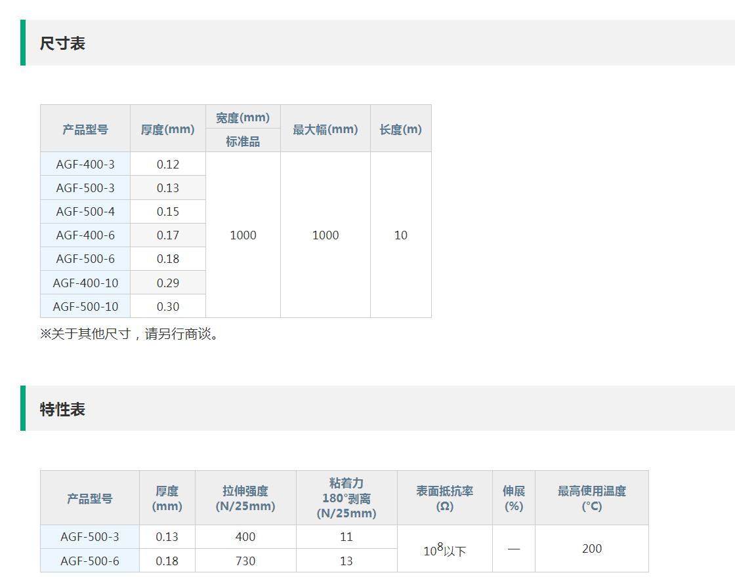Select the 产品型号 header in 特性表
This screenshot has height=577, width=735.
pyautogui.click(x=89, y=498)
